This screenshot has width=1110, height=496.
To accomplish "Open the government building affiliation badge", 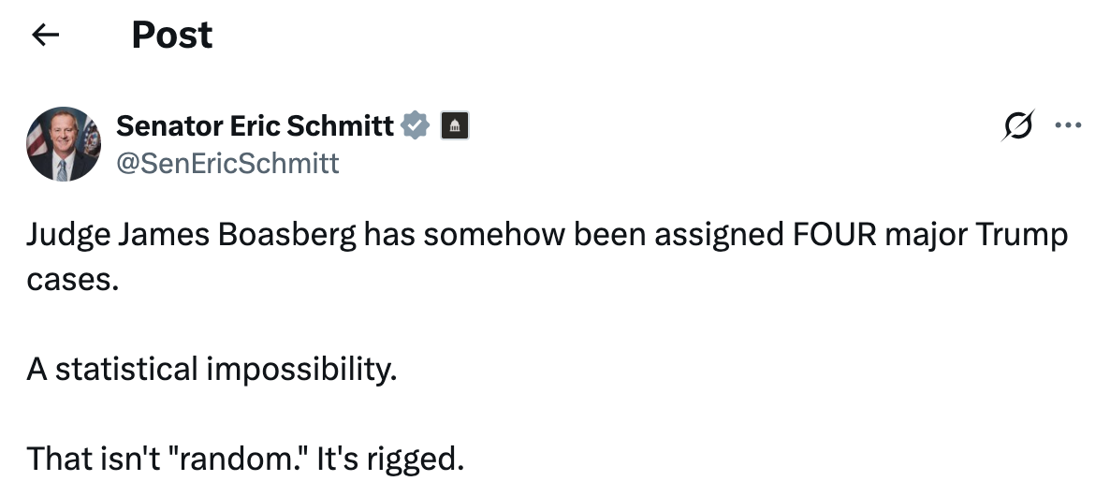I will pos(455,125).
